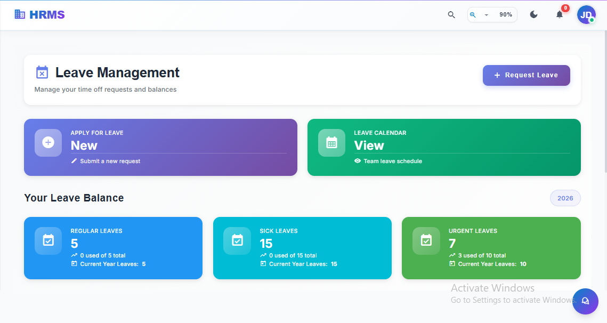The width and height of the screenshot is (607, 323).
Task: Select the 2026 year chip
Action: pos(565,198)
